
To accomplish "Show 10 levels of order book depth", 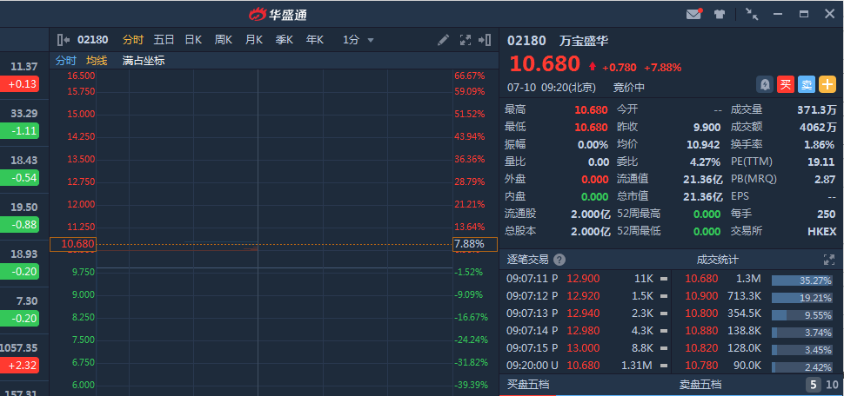I will click(x=832, y=385).
